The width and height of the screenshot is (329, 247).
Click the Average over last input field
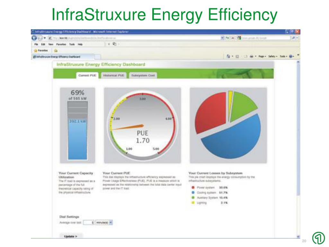click(89, 223)
